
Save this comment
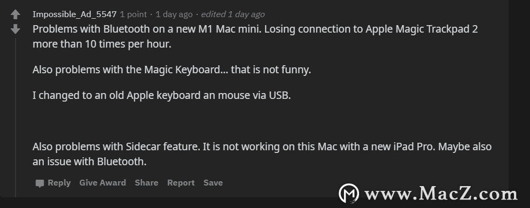pos(213,183)
